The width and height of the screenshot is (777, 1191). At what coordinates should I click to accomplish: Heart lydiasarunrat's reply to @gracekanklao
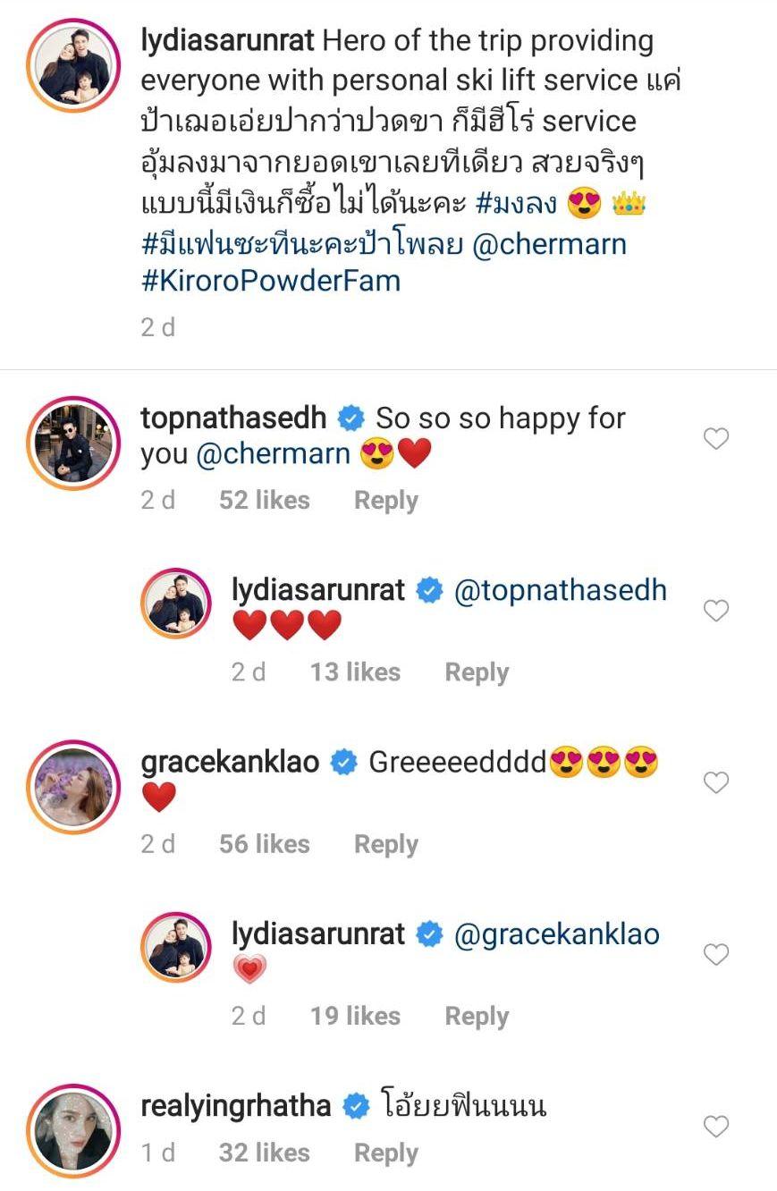click(x=716, y=954)
